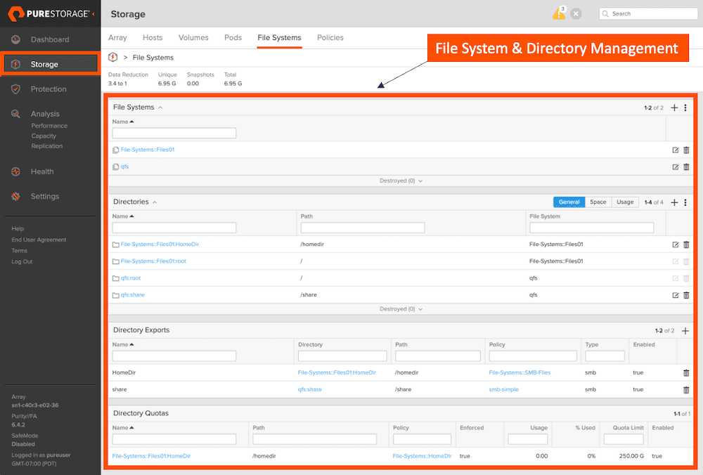Destroy the qfs file system via trash icon
Image resolution: width=703 pixels, height=475 pixels.
[x=686, y=167]
